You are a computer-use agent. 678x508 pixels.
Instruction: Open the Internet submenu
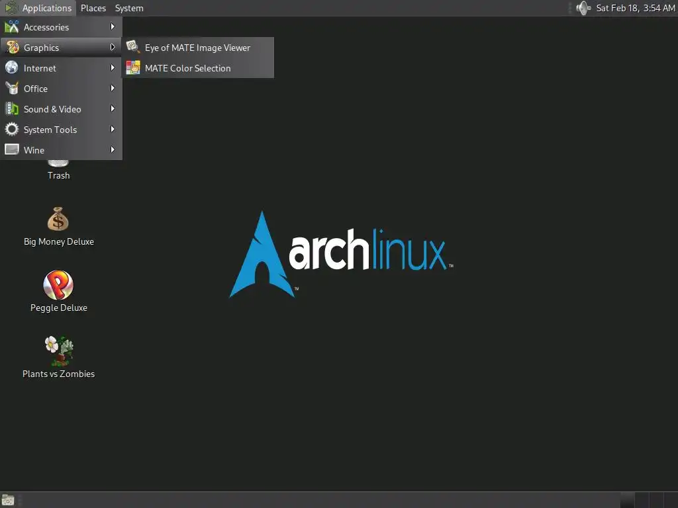pyautogui.click(x=61, y=68)
